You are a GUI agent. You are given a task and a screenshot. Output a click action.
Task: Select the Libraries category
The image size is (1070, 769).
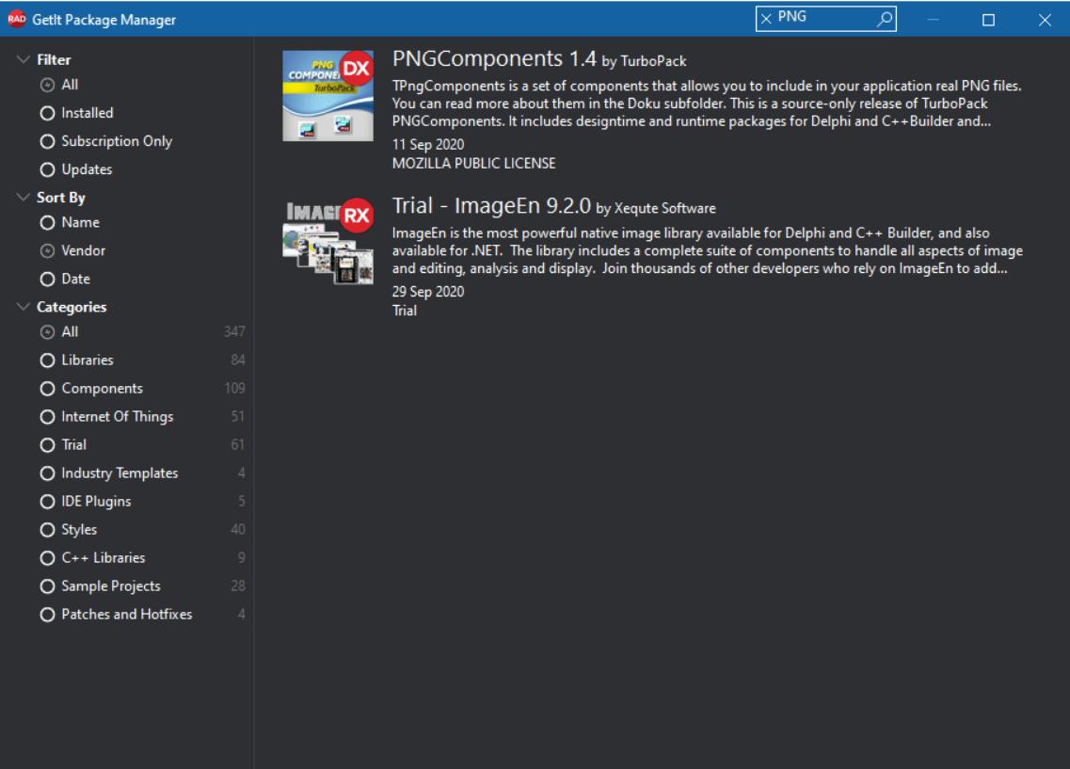pyautogui.click(x=76, y=360)
